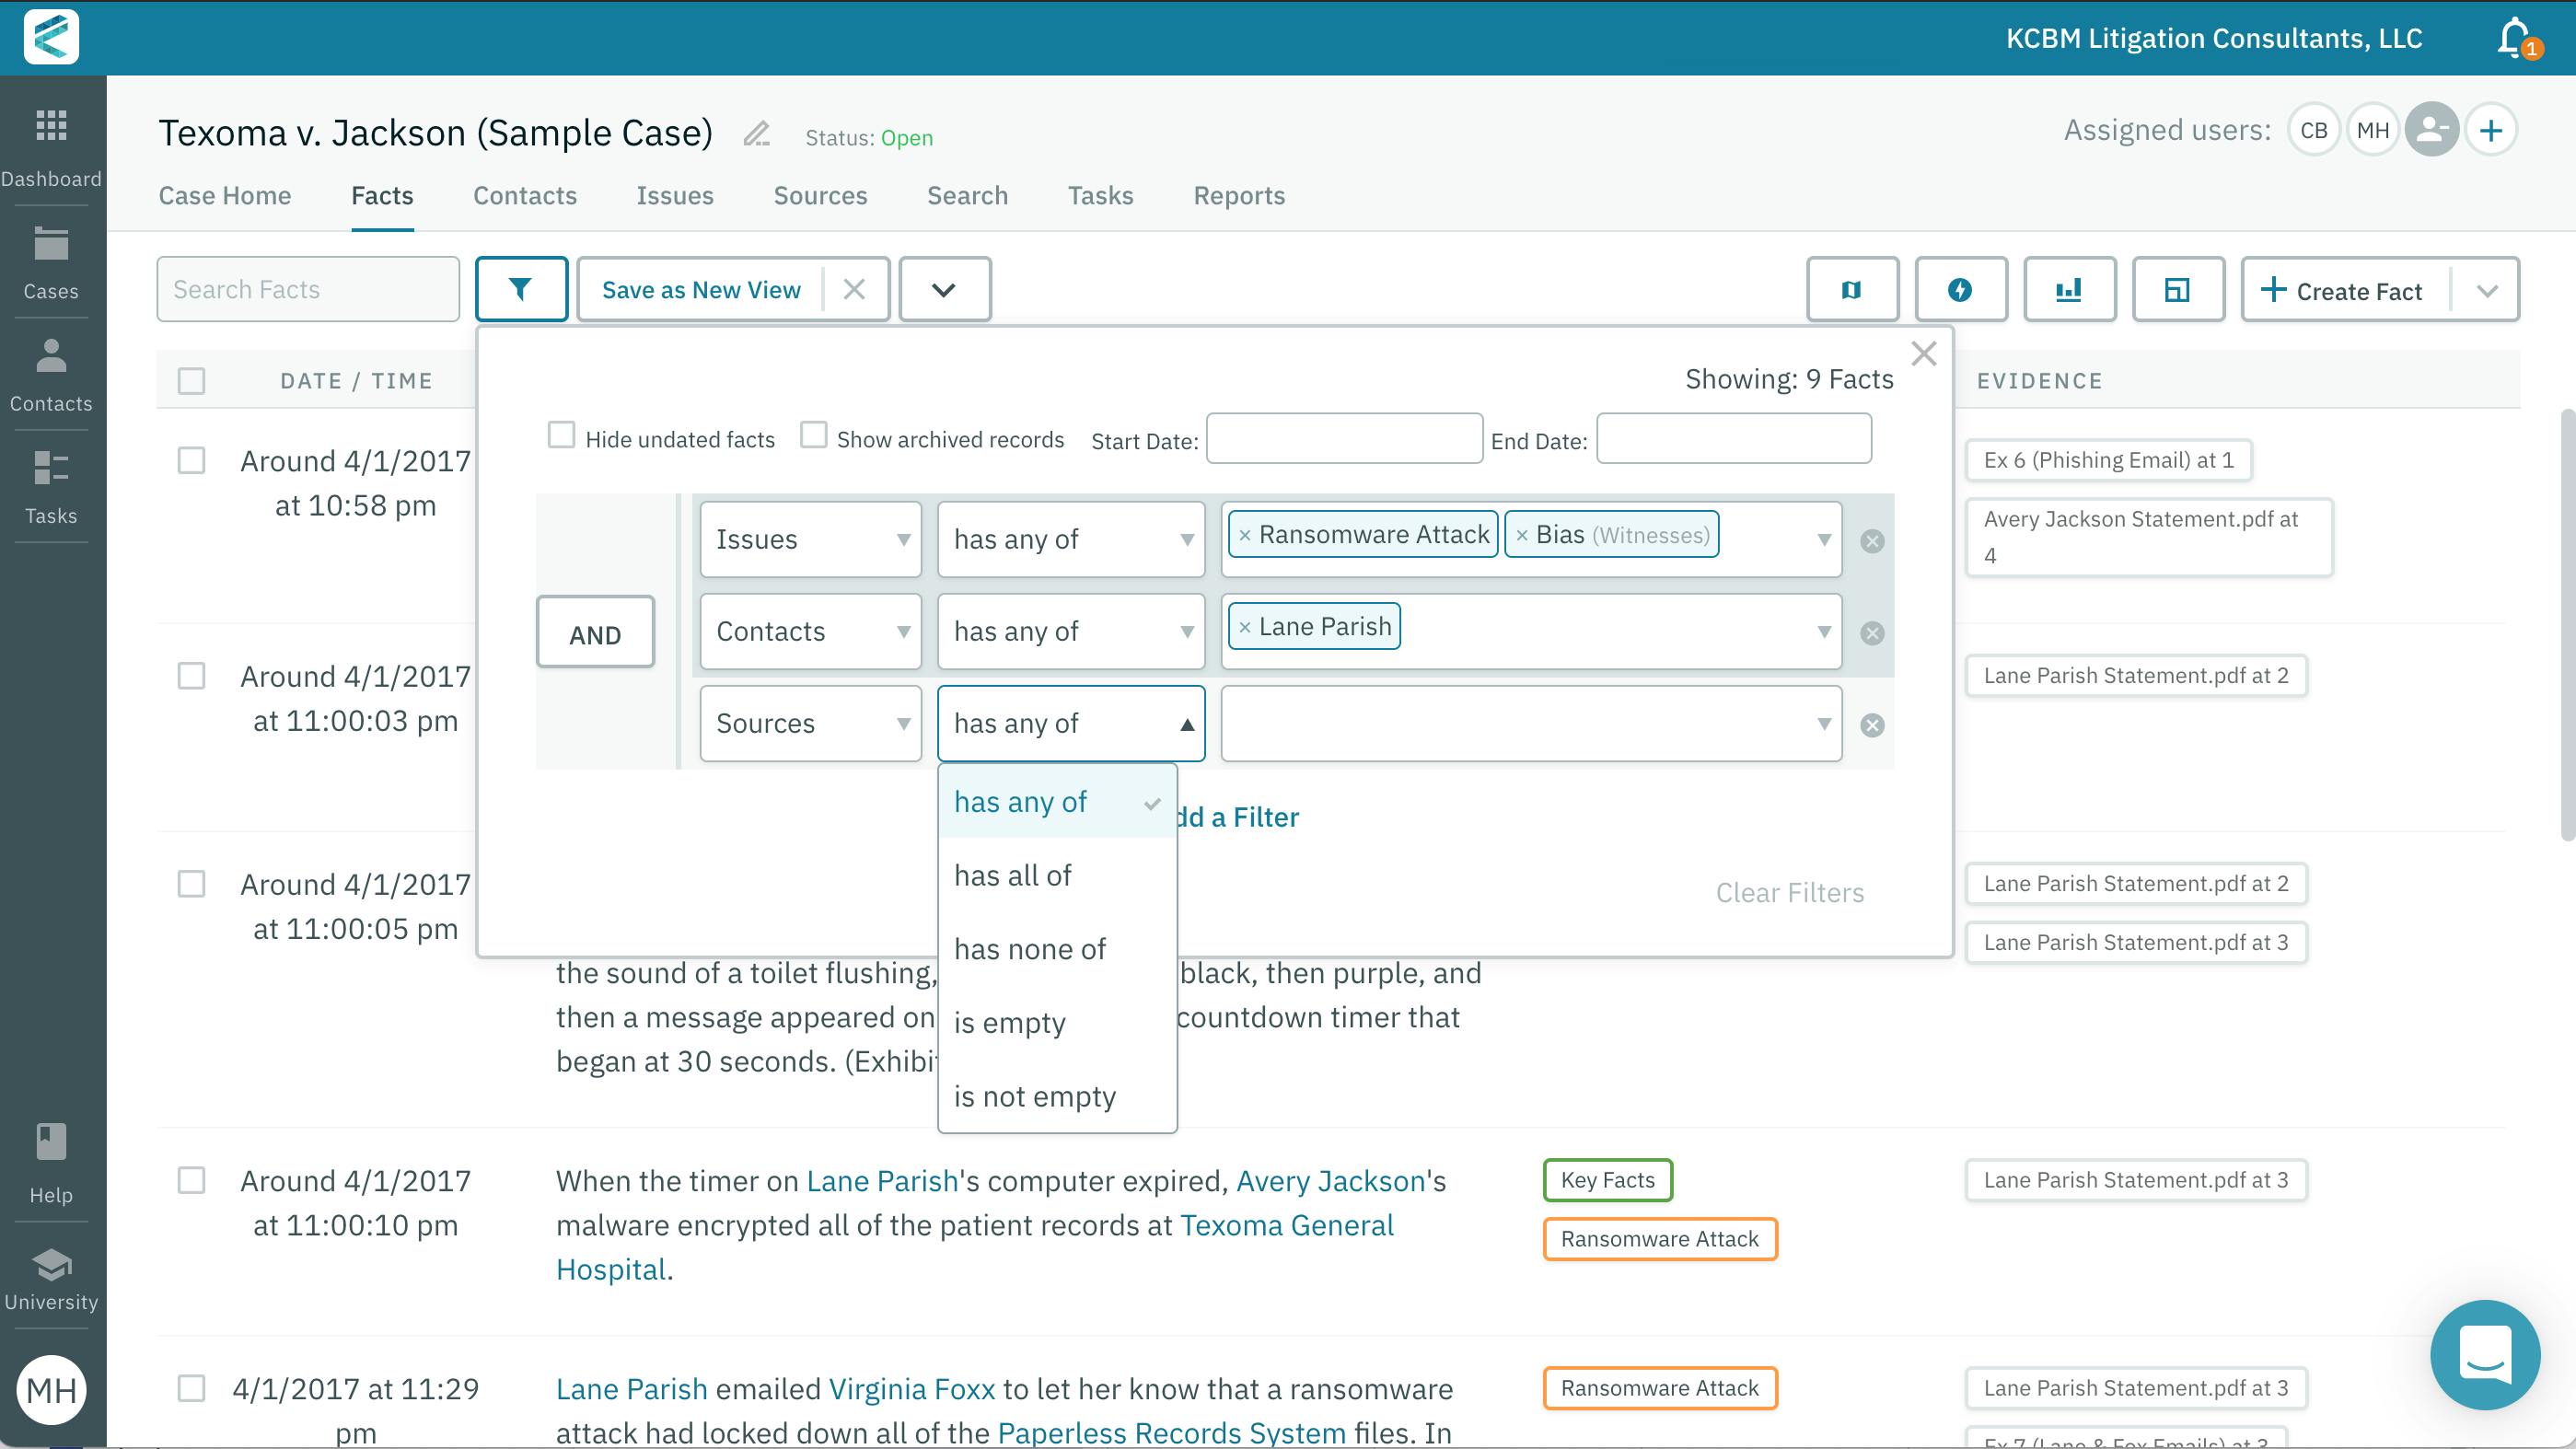Click in the Search Facts field

[307, 289]
